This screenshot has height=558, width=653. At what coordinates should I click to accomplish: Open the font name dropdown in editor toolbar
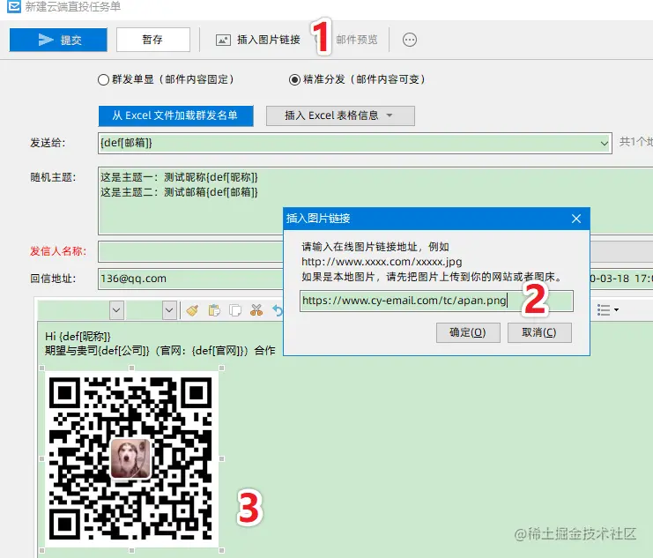pyautogui.click(x=116, y=310)
